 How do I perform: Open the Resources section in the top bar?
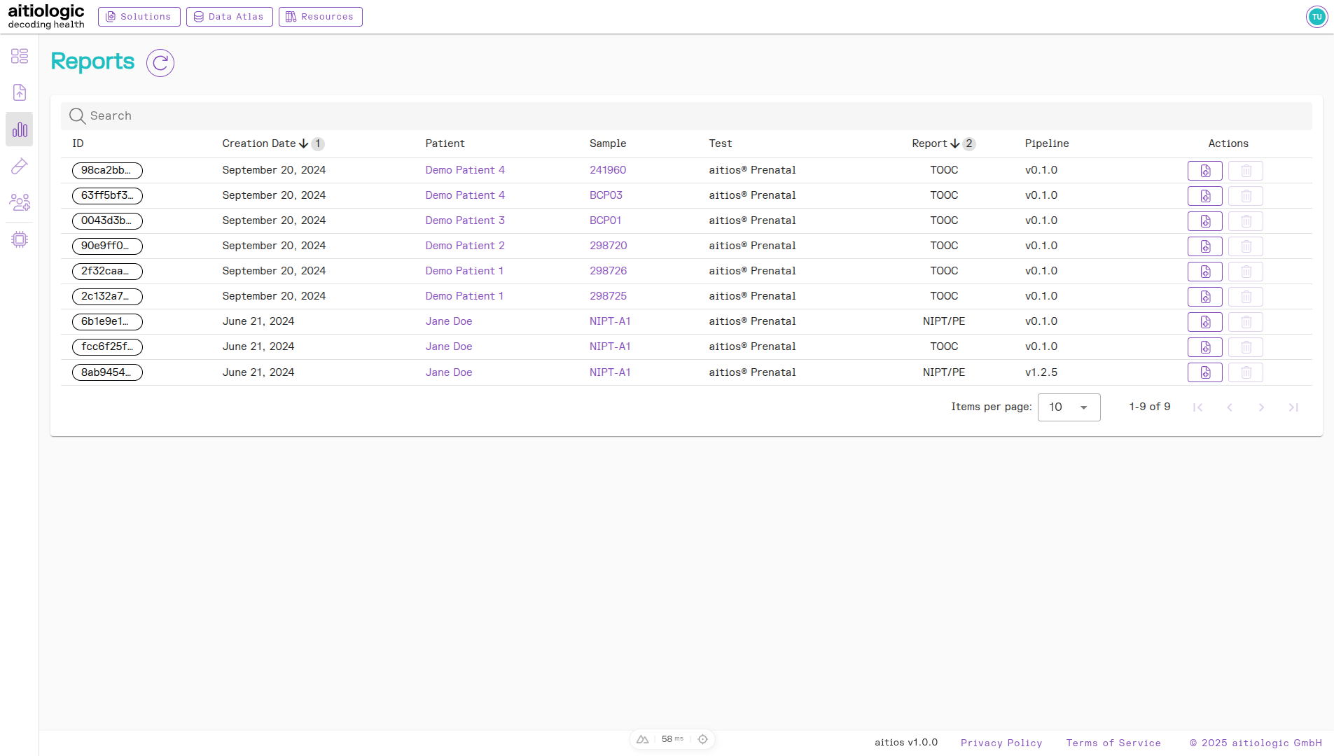pos(320,16)
